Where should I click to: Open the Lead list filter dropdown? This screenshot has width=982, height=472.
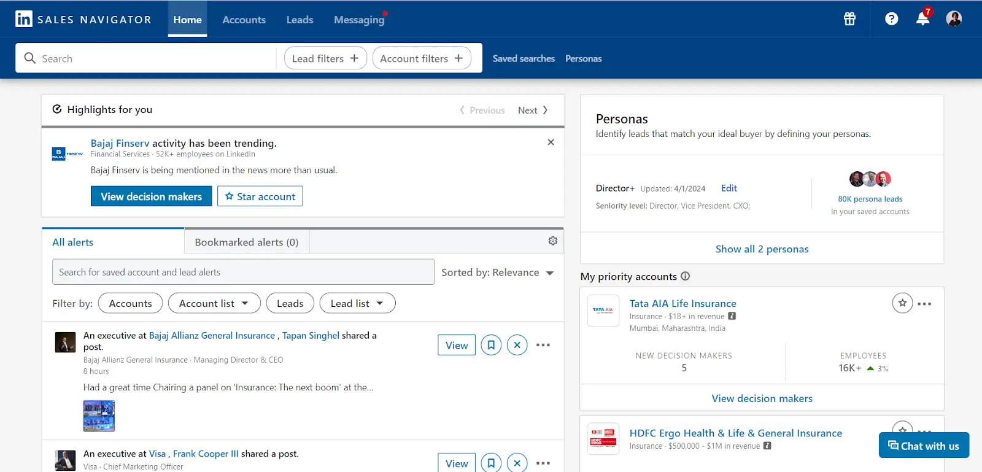click(x=357, y=303)
